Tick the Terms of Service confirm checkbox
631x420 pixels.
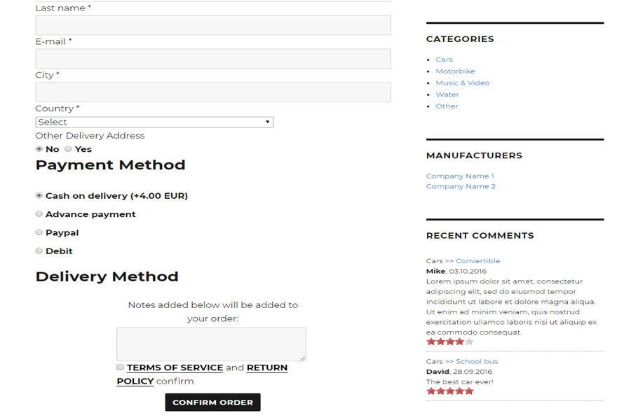pyautogui.click(x=121, y=367)
